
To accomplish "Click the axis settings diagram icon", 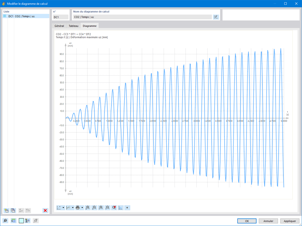I will pyautogui.click(x=59, y=207).
